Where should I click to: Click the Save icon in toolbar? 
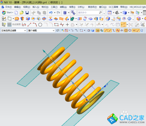tap(27, 13)
